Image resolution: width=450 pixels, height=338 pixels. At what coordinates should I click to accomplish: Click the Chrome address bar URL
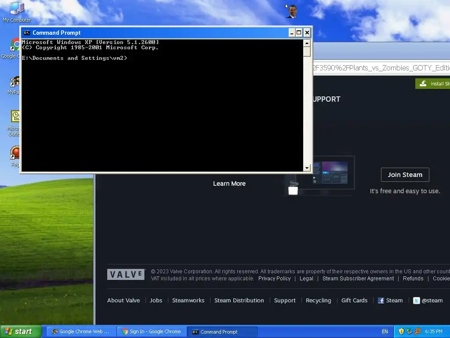point(381,68)
